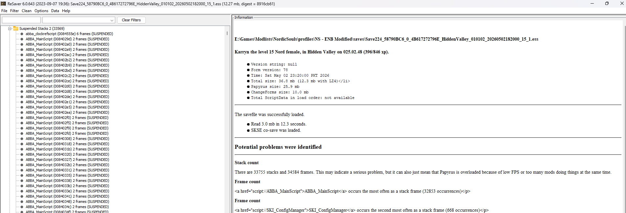Select ABBA_MainScript (008402c2) row
The height and width of the screenshot is (213, 626).
coord(67,76)
